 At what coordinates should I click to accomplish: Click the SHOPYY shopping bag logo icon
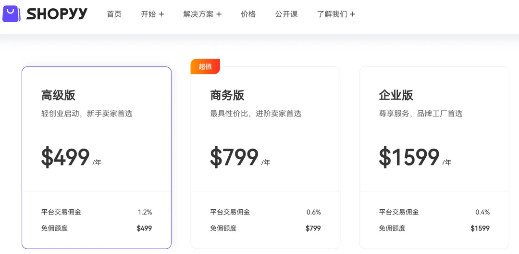pyautogui.click(x=11, y=13)
